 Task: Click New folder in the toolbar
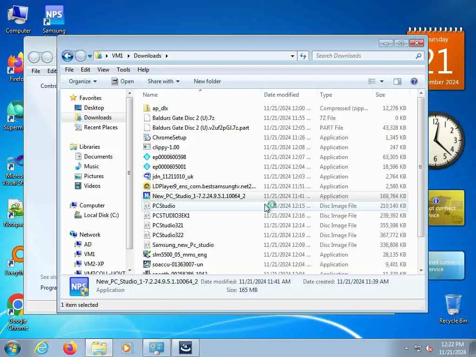(x=207, y=81)
